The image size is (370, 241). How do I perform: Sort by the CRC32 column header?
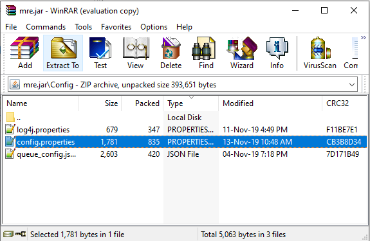tap(344, 103)
